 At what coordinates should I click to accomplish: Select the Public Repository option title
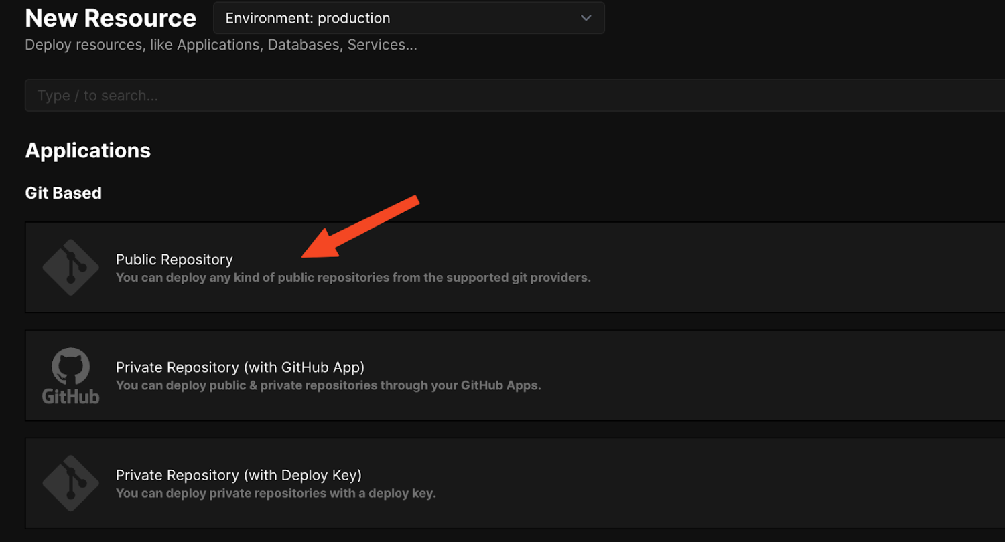tap(174, 260)
